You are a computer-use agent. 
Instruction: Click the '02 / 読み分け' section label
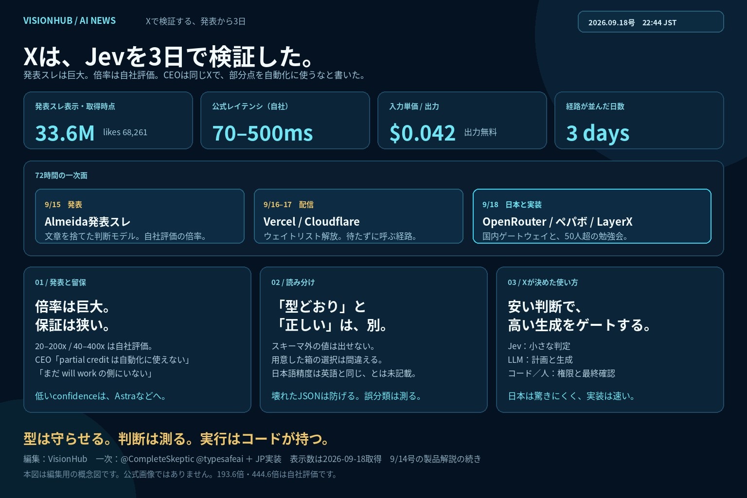[293, 282]
